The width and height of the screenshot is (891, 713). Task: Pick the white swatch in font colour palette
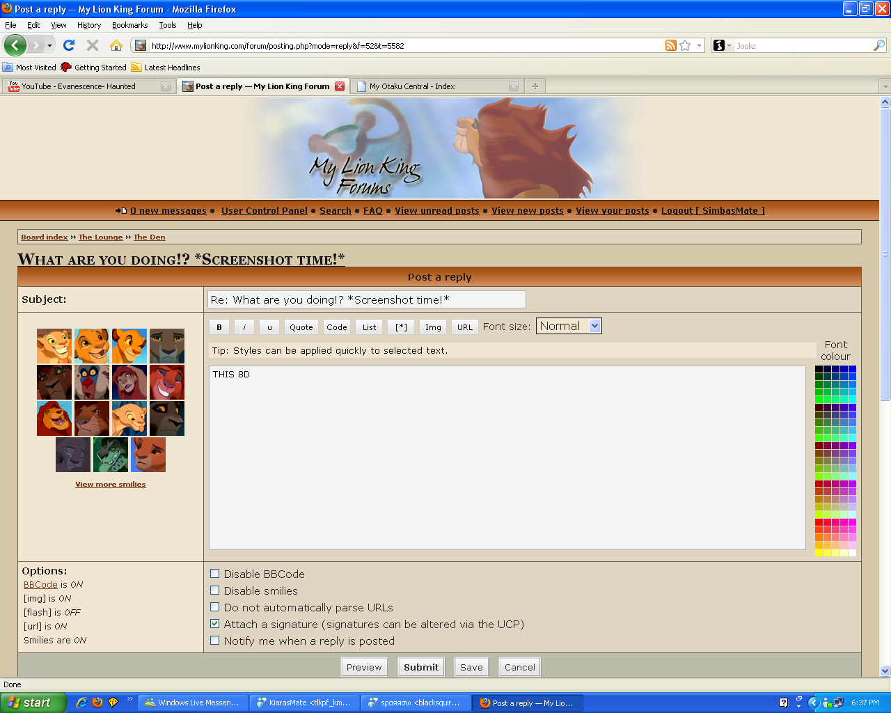click(852, 553)
